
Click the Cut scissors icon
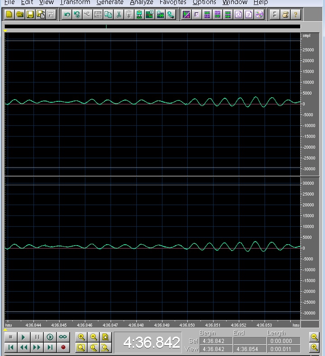119,15
